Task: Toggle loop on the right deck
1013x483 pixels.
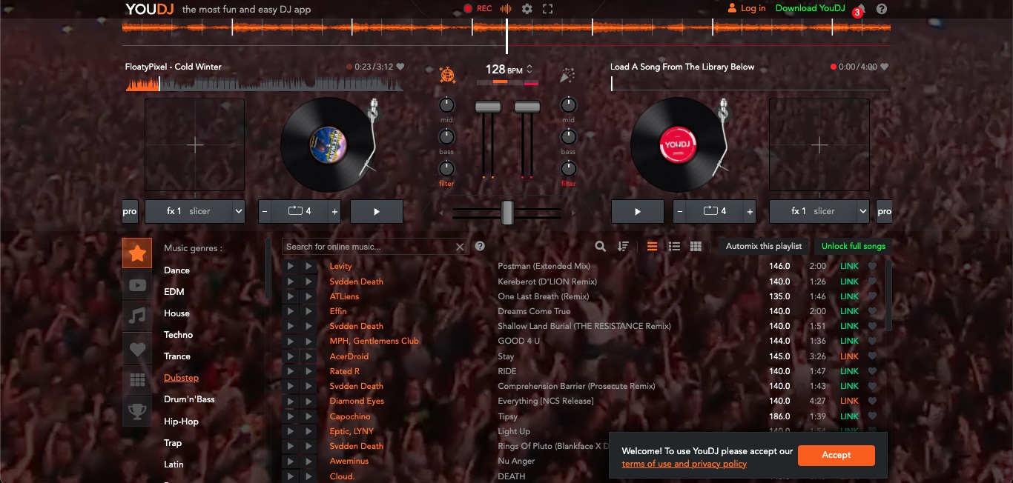Action: [715, 211]
